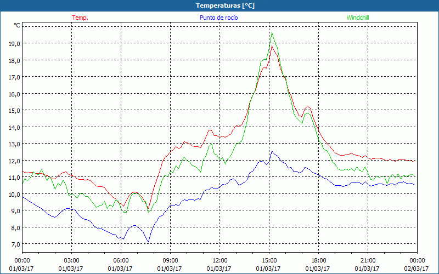
Task: Click the 14,0 y-axis value
Action: tap(14, 127)
